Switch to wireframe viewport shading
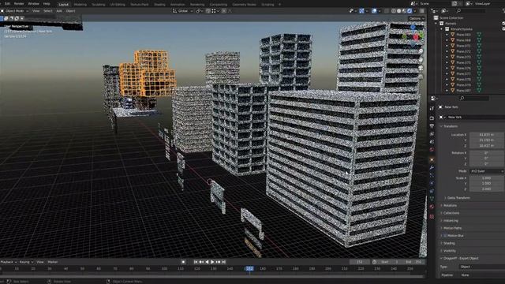The height and width of the screenshot is (284, 505). 394,11
